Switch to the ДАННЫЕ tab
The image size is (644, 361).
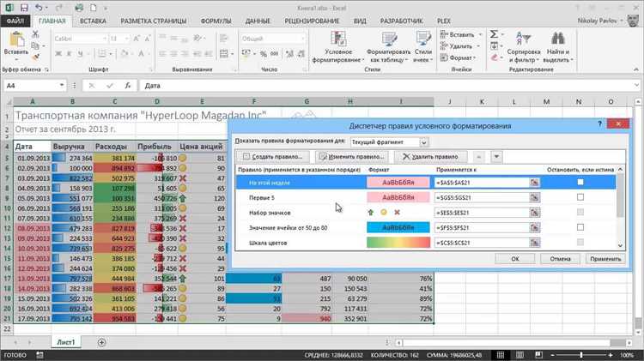[258, 21]
